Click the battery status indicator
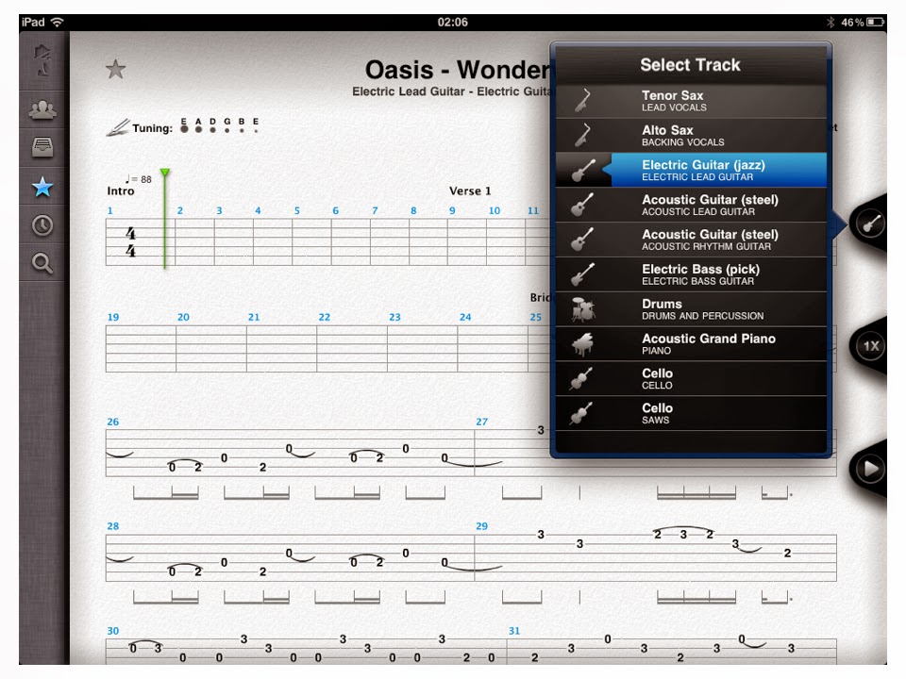This screenshot has width=906, height=679. pyautogui.click(x=876, y=22)
